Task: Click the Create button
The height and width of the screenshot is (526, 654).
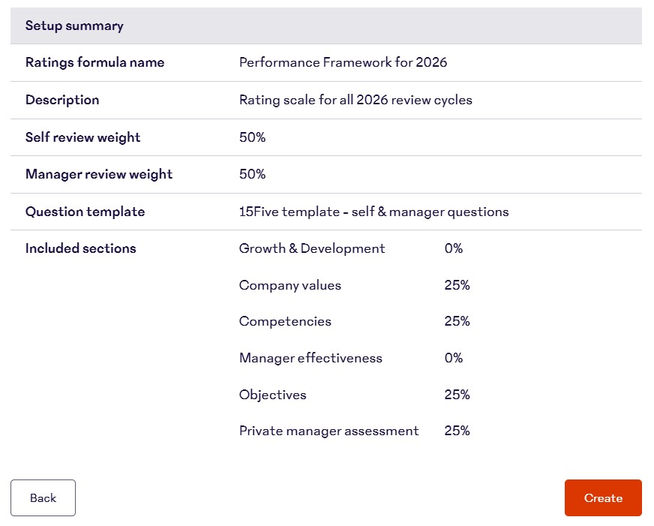Action: point(603,497)
